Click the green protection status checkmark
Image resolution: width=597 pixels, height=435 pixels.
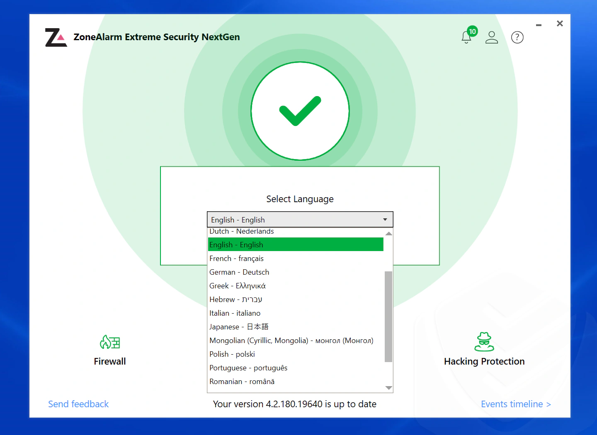click(300, 111)
